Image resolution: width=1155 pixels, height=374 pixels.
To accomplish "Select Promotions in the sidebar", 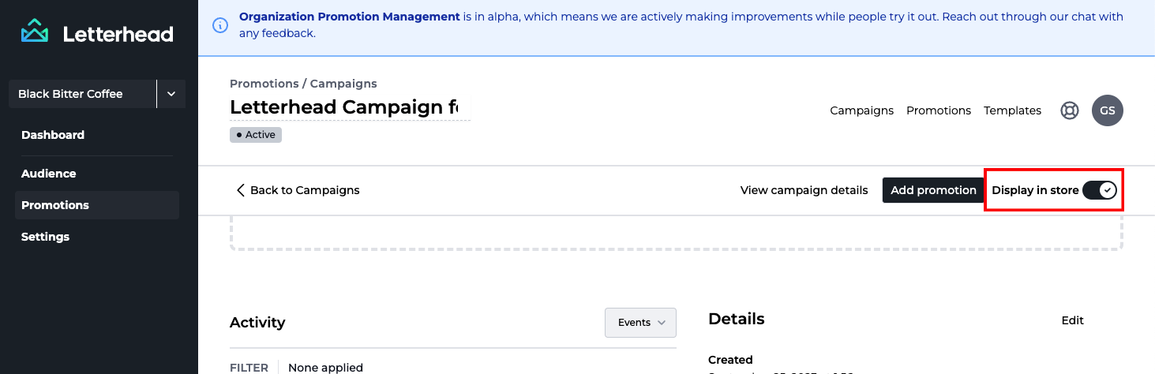I will pyautogui.click(x=55, y=205).
